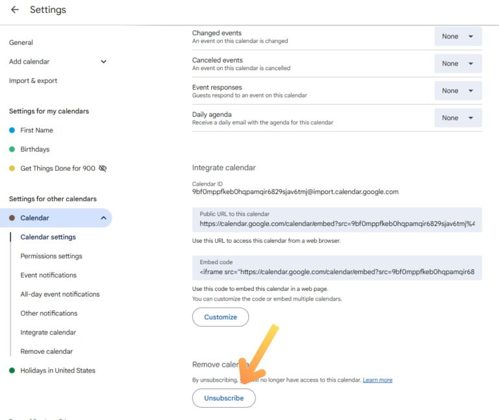Click the blue First Name calendar dot
Screen dimensions: 499x420
coord(12,130)
